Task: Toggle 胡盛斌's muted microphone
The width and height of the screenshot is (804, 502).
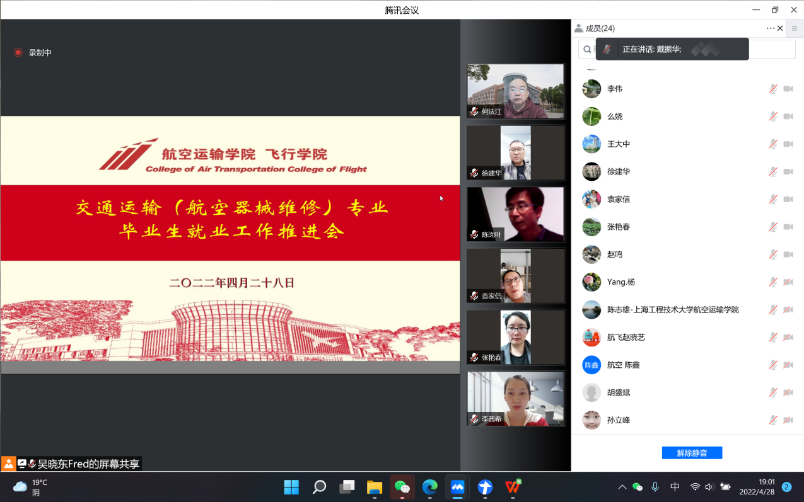Action: click(x=772, y=392)
